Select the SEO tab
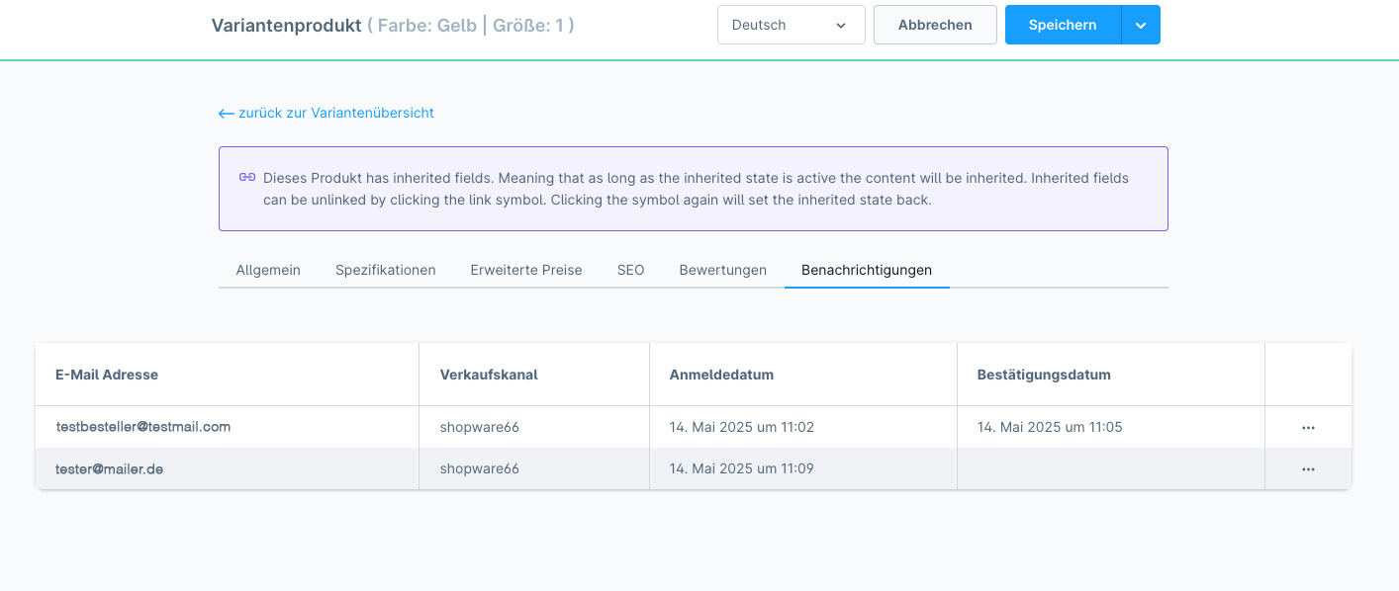Viewport: 1399px width, 591px height. click(630, 270)
